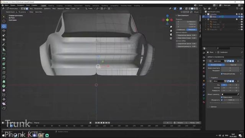This screenshot has width=245, height=138.
Task: Open the 'Добавить модификатор' dropdown
Action: (x=225, y=57)
